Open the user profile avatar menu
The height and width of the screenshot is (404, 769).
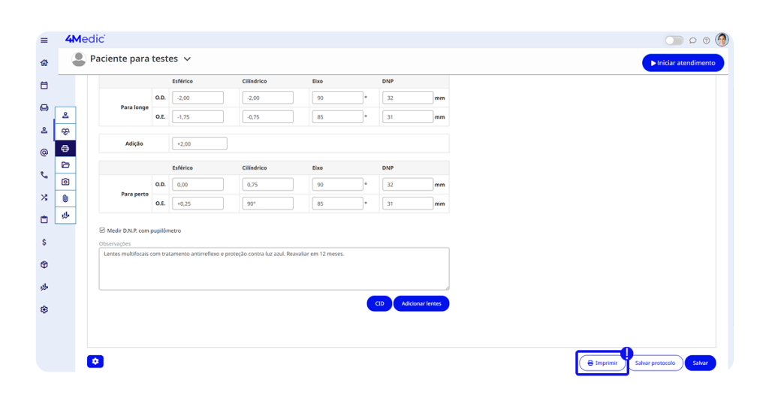tap(722, 40)
